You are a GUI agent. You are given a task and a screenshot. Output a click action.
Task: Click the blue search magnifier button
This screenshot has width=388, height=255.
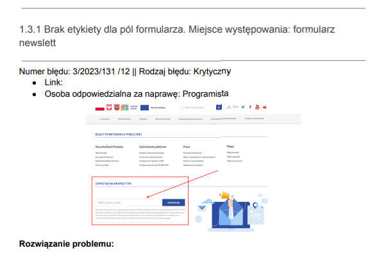(219, 107)
